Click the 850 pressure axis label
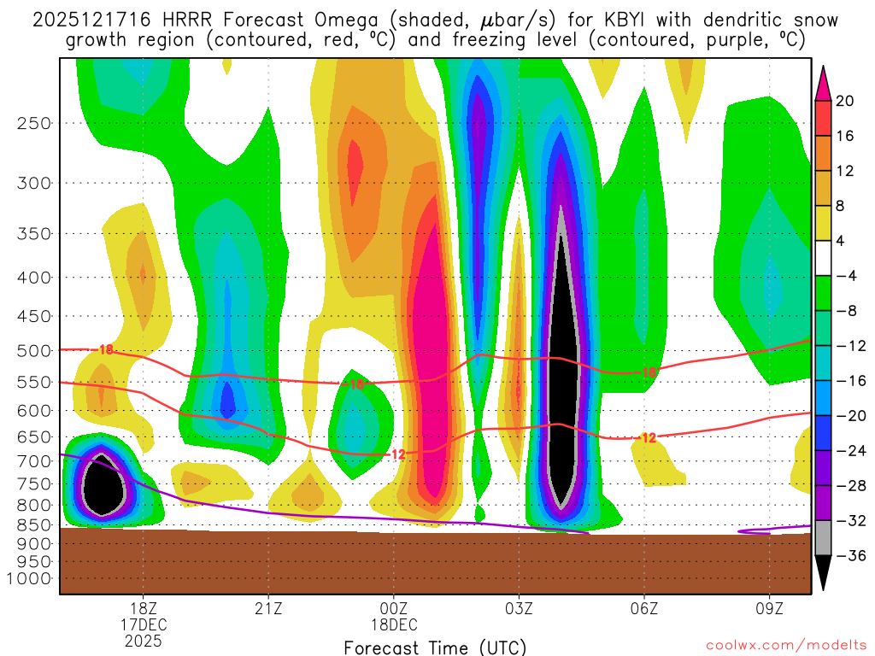The width and height of the screenshot is (875, 656). coord(34,525)
